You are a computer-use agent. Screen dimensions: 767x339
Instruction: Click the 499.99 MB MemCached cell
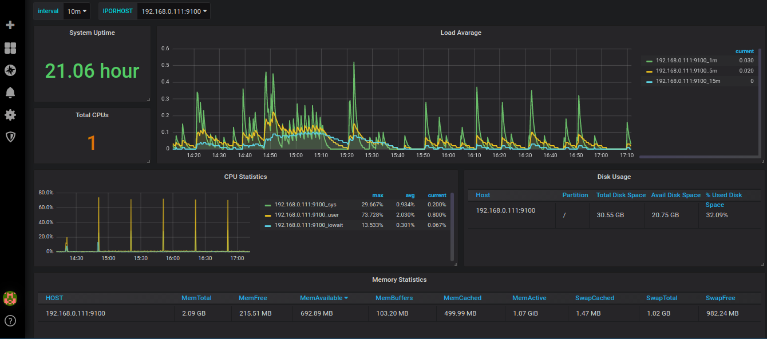[x=460, y=313]
